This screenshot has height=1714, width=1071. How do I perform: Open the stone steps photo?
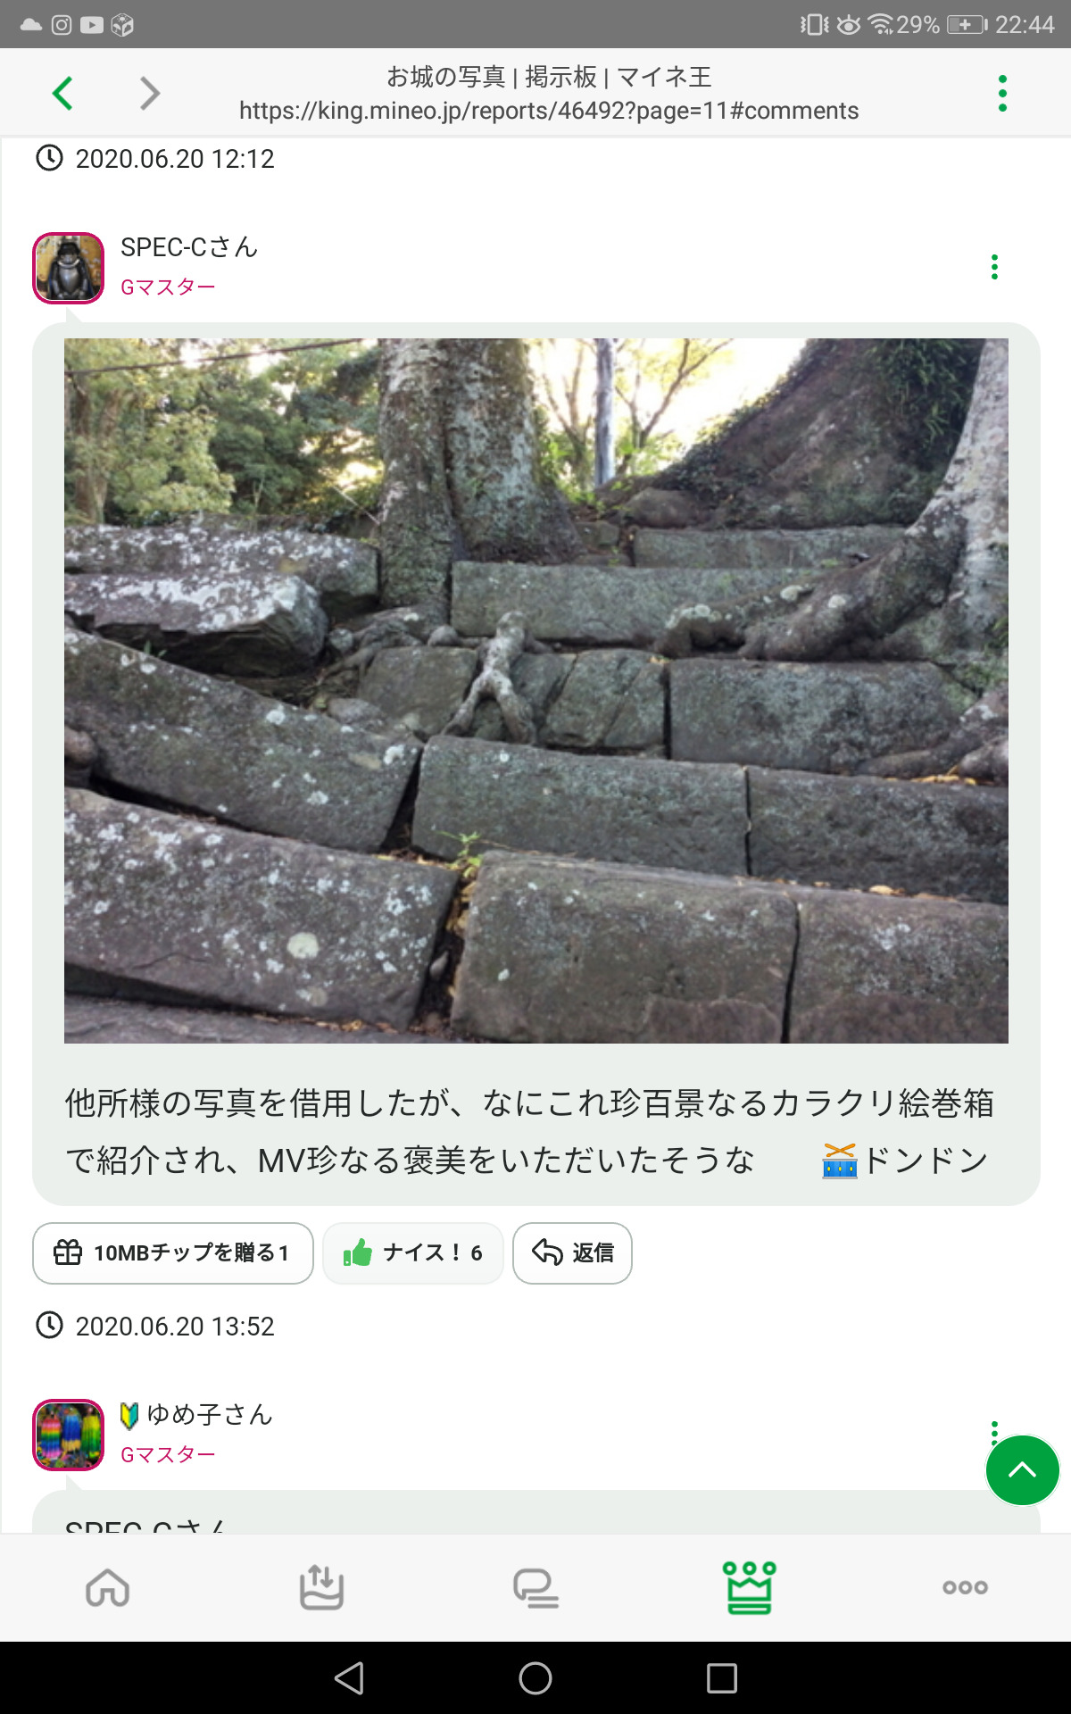pyautogui.click(x=536, y=690)
